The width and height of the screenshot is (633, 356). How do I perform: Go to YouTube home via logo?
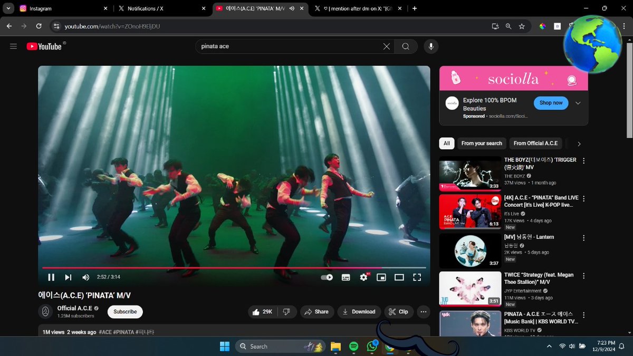coord(44,46)
